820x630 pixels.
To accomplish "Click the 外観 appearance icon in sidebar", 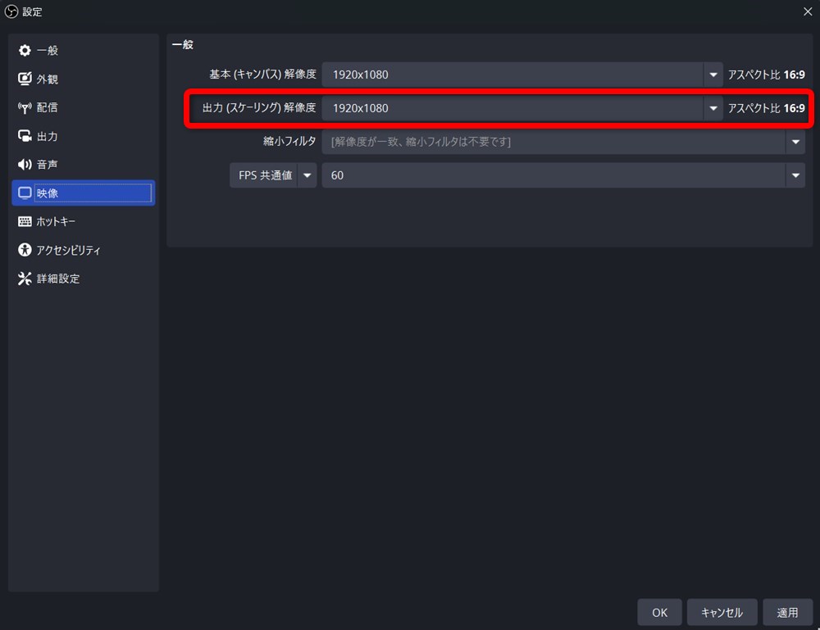I will coord(25,79).
